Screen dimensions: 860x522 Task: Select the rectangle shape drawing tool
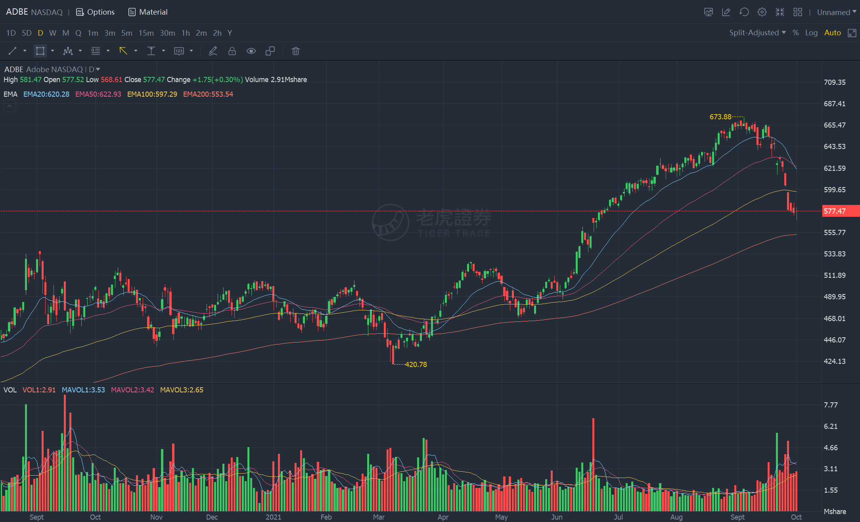point(40,51)
